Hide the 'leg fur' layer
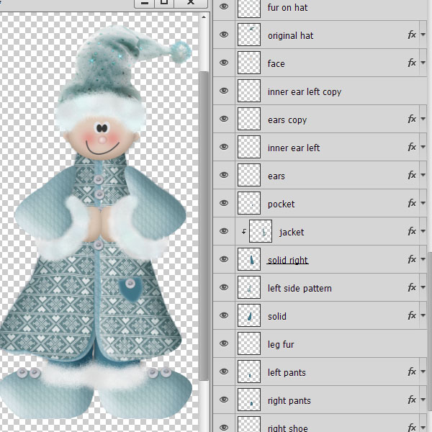Image resolution: width=432 pixels, height=432 pixels. click(x=224, y=344)
